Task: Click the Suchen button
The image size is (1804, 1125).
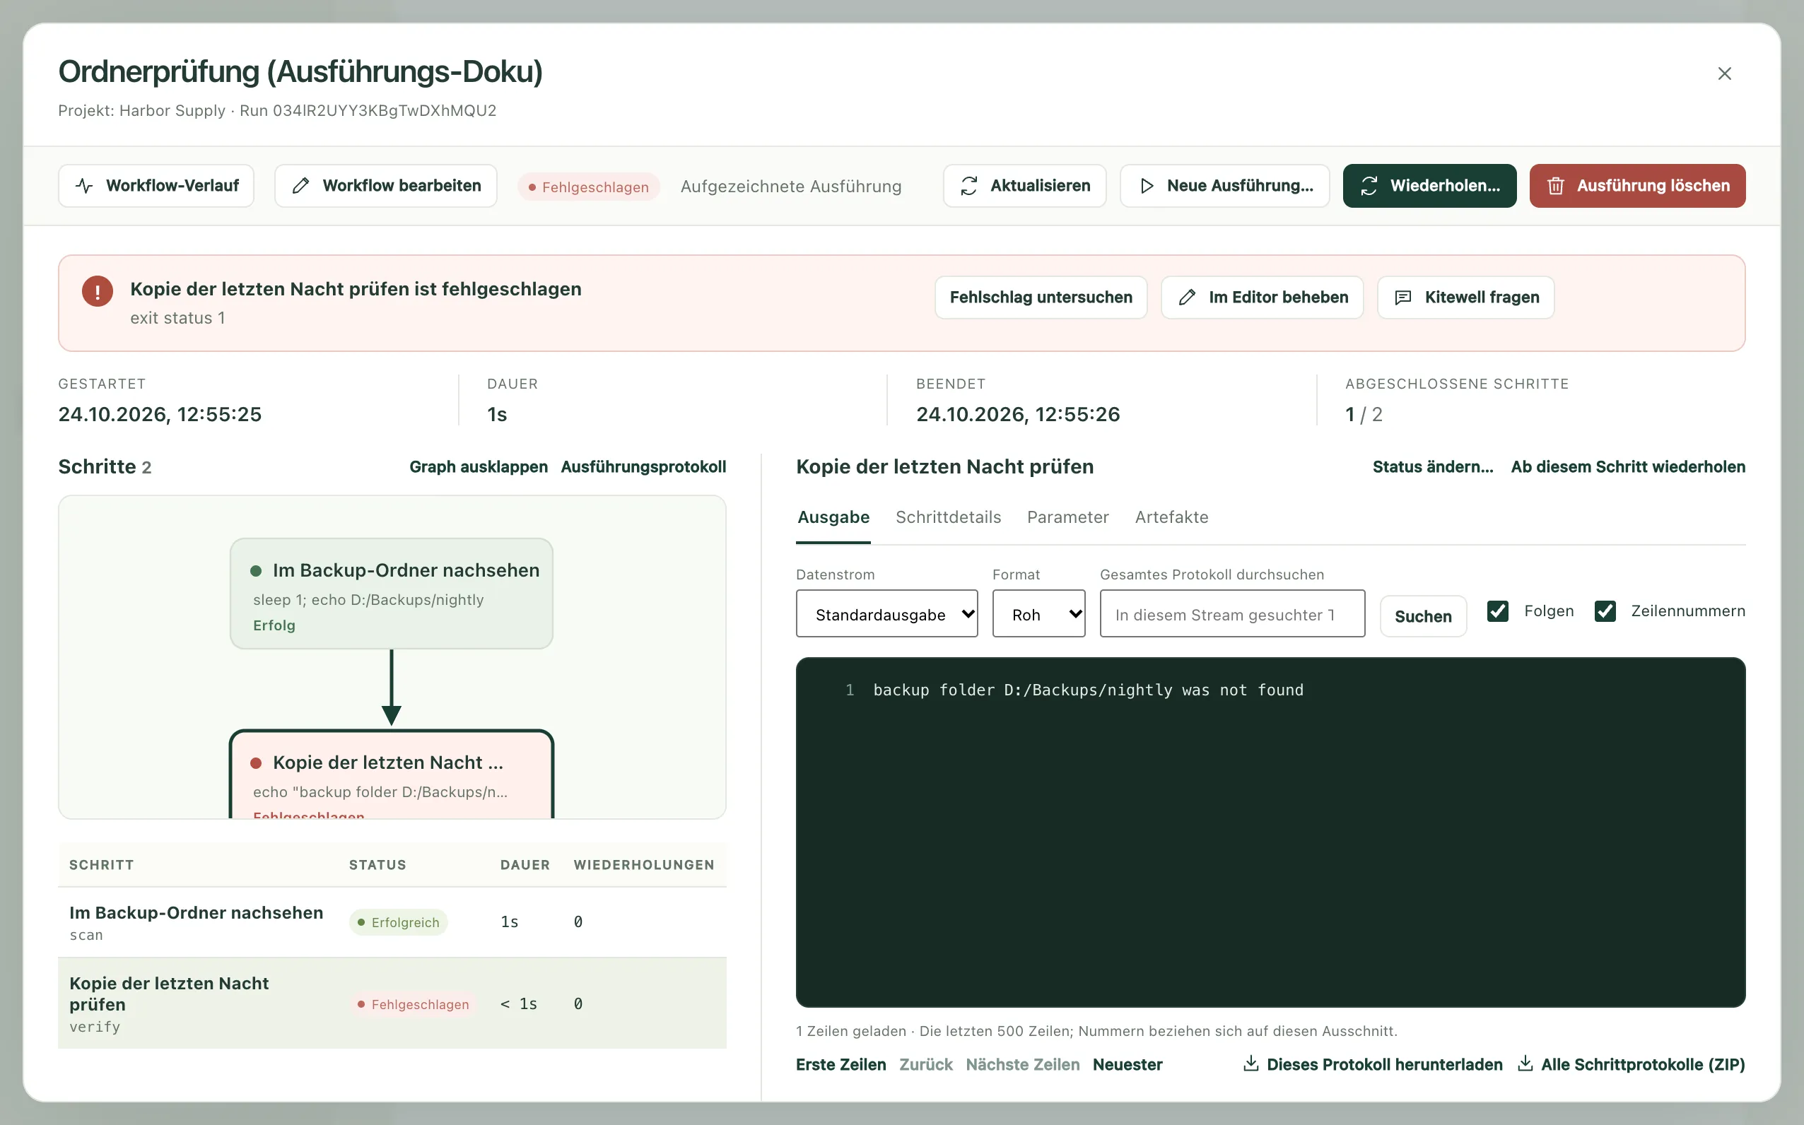Action: pyautogui.click(x=1423, y=616)
